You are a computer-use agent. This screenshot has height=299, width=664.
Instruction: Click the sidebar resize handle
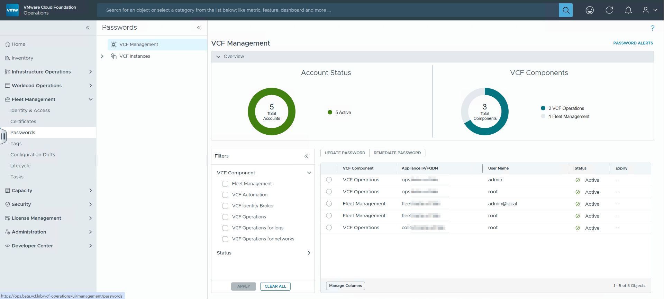(x=3, y=136)
